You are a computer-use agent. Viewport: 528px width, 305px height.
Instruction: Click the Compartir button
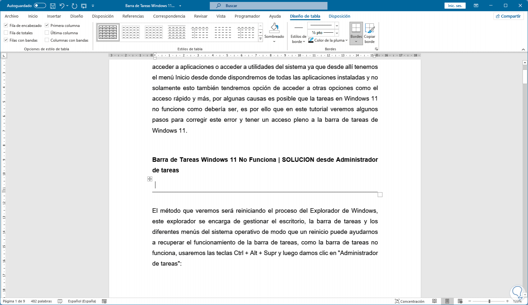[x=508, y=16]
